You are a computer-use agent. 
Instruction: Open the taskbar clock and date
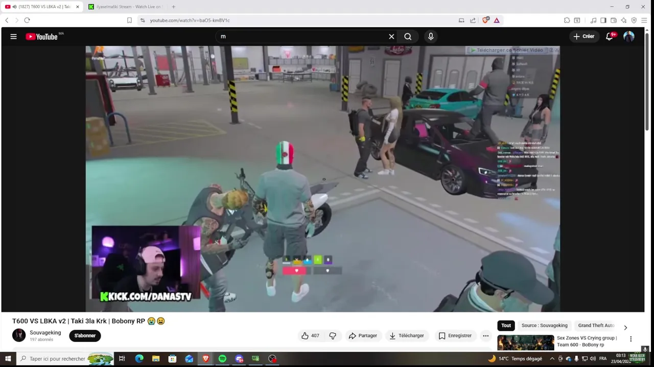tap(620, 358)
